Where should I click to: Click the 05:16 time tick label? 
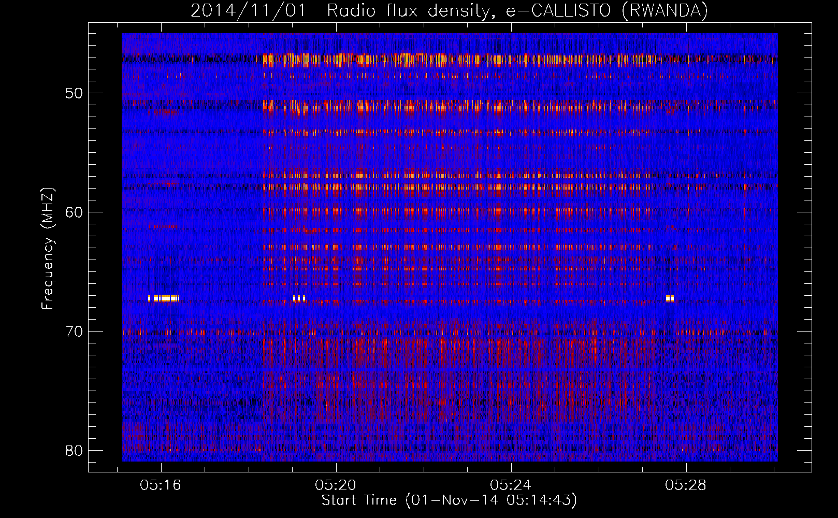click(161, 485)
